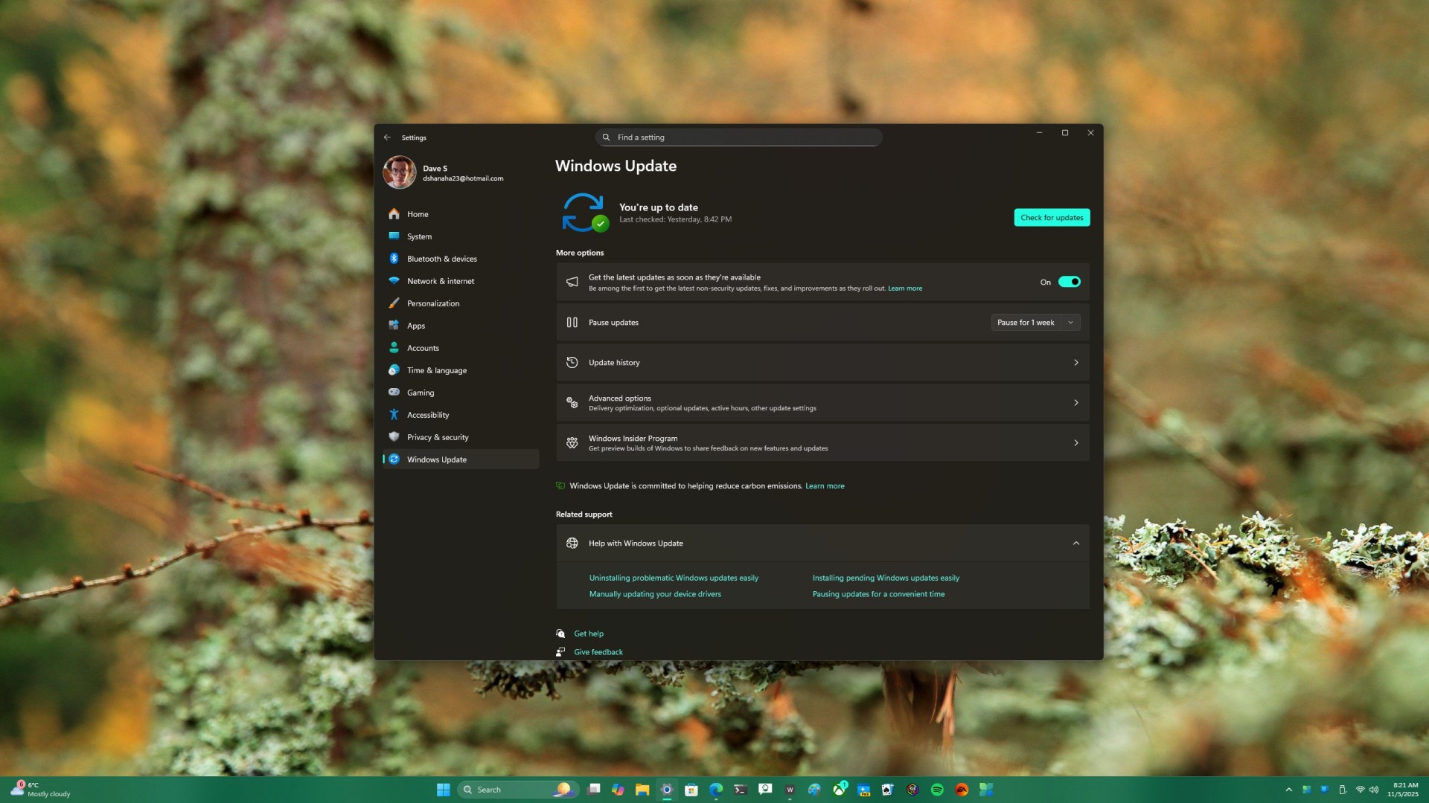Open Uninstalling problematic Windows updates easily link
This screenshot has width=1429, height=803.
click(x=674, y=578)
